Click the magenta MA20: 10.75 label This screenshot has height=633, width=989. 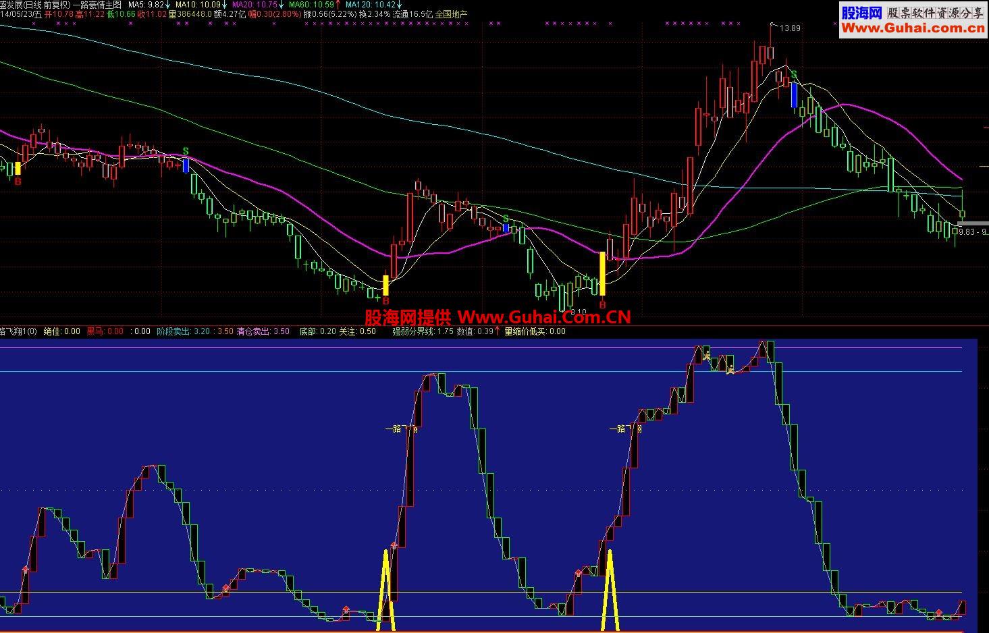click(x=255, y=5)
